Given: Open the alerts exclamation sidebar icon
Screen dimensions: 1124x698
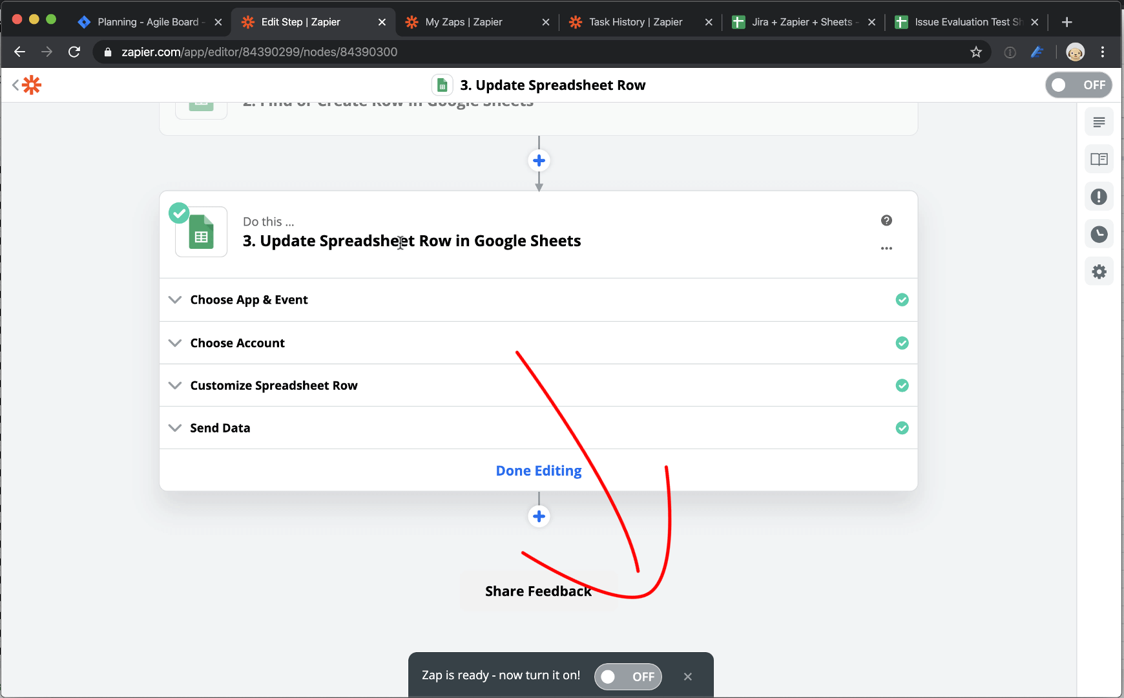Looking at the screenshot, I should click(1099, 196).
